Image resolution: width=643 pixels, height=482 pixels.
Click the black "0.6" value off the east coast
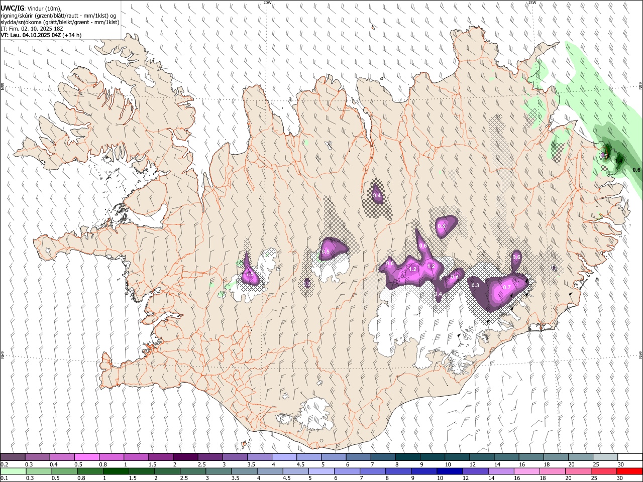pos(636,170)
